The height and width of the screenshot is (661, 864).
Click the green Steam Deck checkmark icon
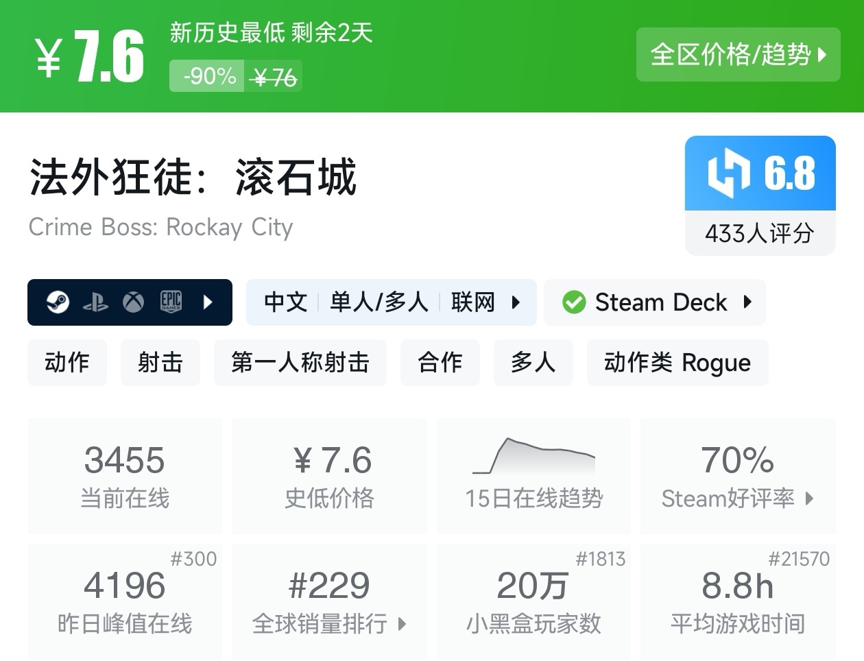(575, 302)
